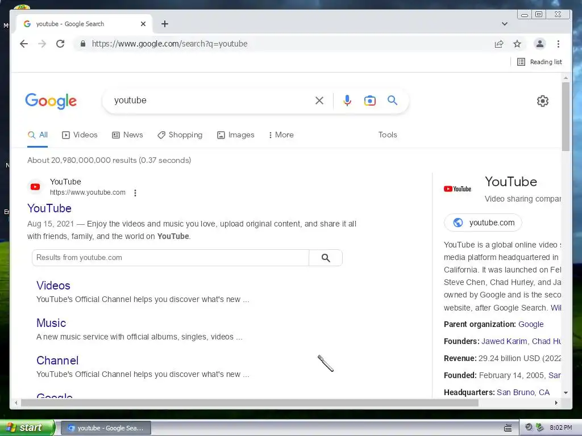Click the youtube - Google Search taskbar button
582x436 pixels.
click(x=105, y=428)
